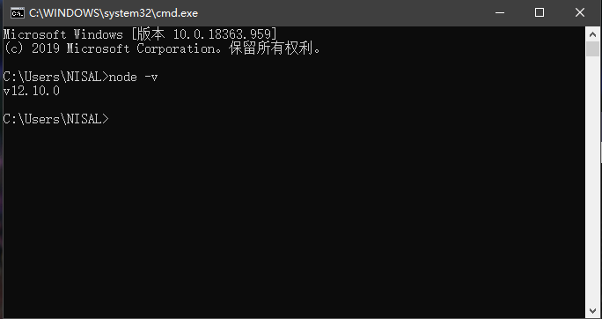The width and height of the screenshot is (602, 319).
Task: Click the vertical scrollbar thumb
Action: tap(592, 48)
